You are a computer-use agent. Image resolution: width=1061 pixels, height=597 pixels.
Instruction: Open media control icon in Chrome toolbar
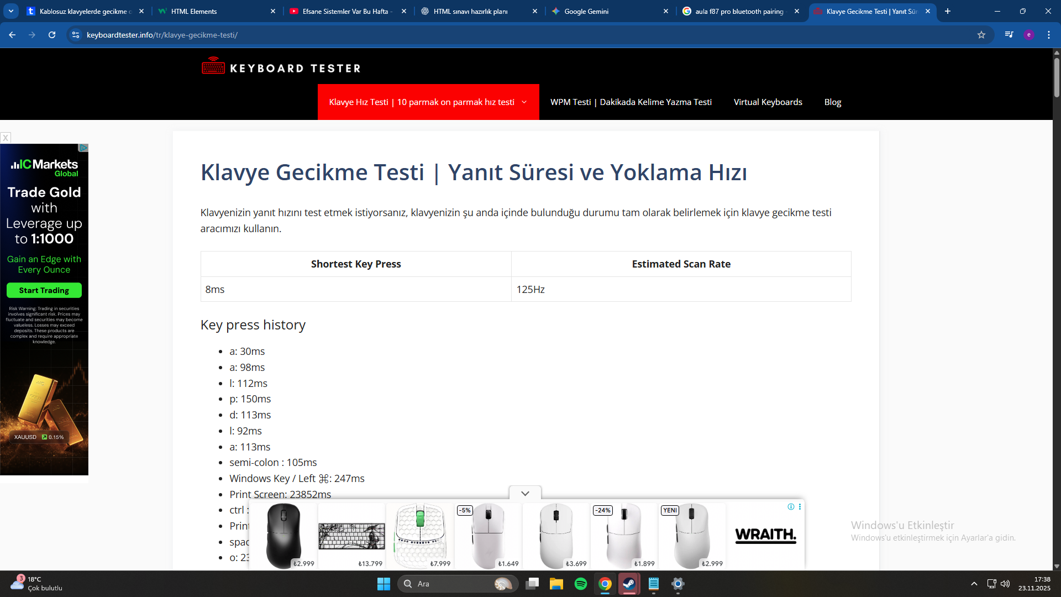[x=1009, y=35]
